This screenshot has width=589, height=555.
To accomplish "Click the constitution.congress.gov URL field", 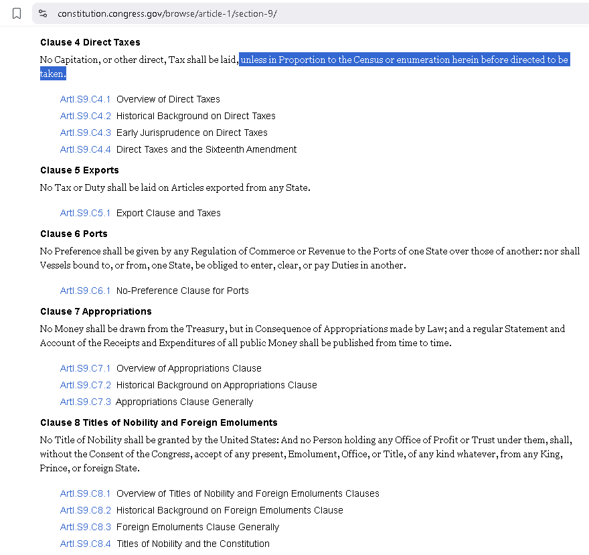I will pos(167,13).
